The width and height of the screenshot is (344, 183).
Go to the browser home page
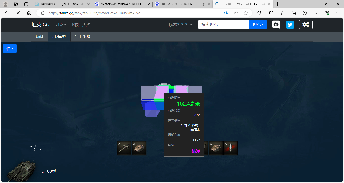coord(29,13)
